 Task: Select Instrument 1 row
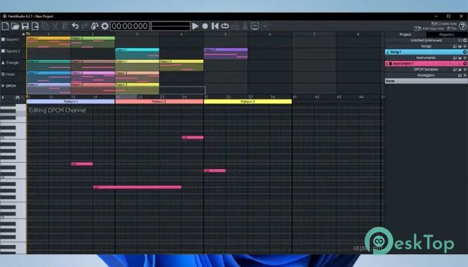point(427,63)
